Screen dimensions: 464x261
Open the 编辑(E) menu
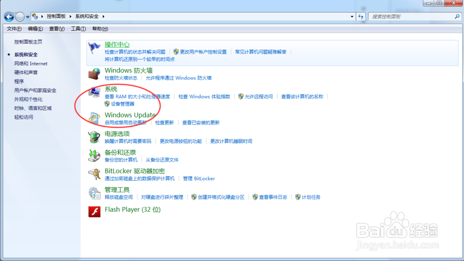(x=35, y=29)
